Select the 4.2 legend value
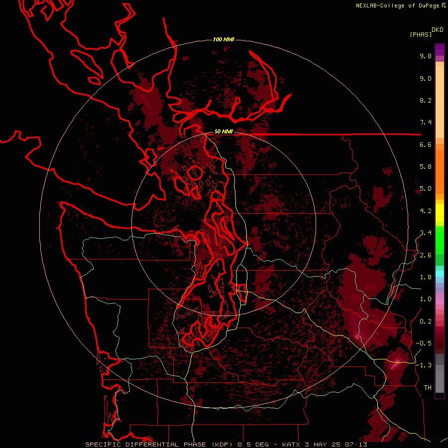448x448 pixels. click(x=426, y=211)
